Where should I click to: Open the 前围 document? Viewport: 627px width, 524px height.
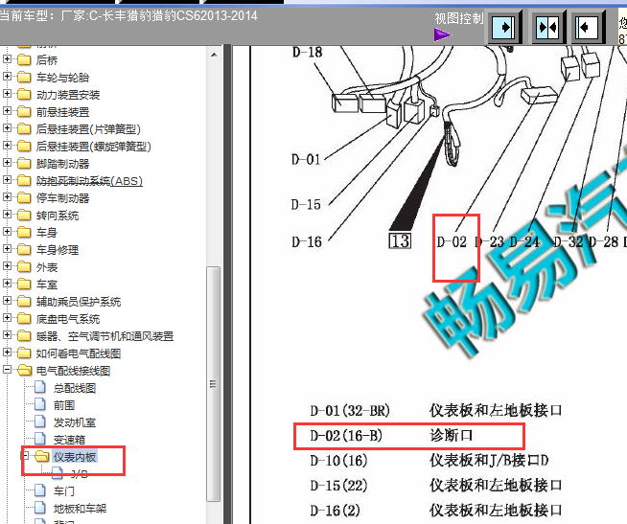coord(64,405)
